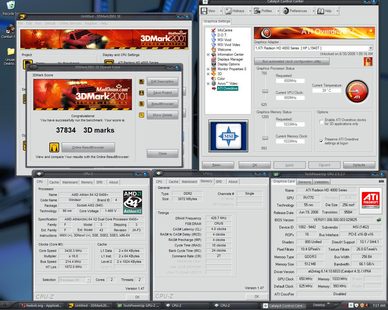Image resolution: width=388 pixels, height=310 pixels.
Task: Click the MSI logo in Catalyst Control Center
Action: [228, 136]
